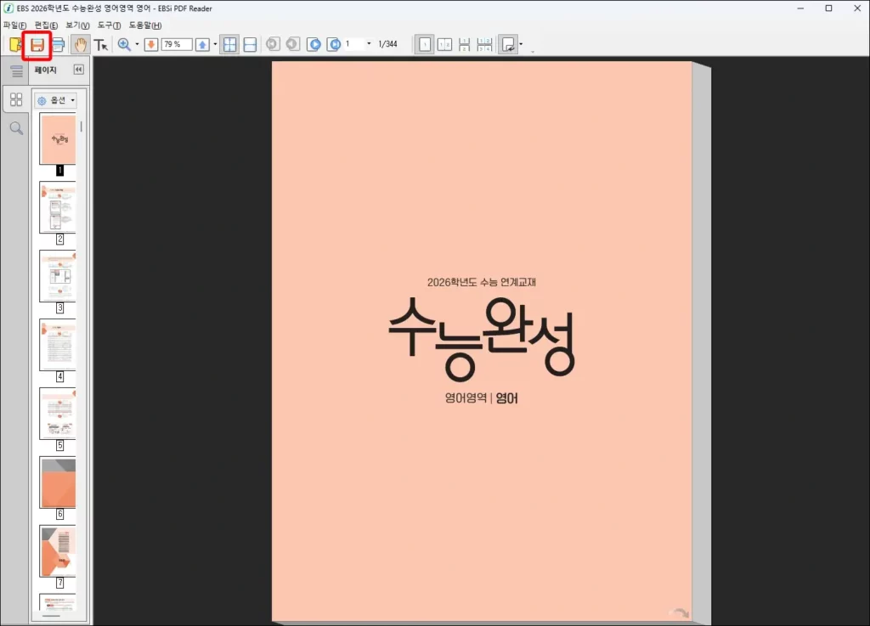Click the zoom in up-arrow button

pos(202,44)
